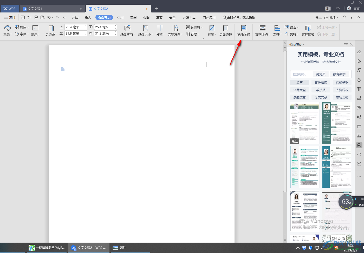Image resolution: width=364 pixels, height=253 pixels.
Task: Open the table icon in right sidebar
Action: 359,89
